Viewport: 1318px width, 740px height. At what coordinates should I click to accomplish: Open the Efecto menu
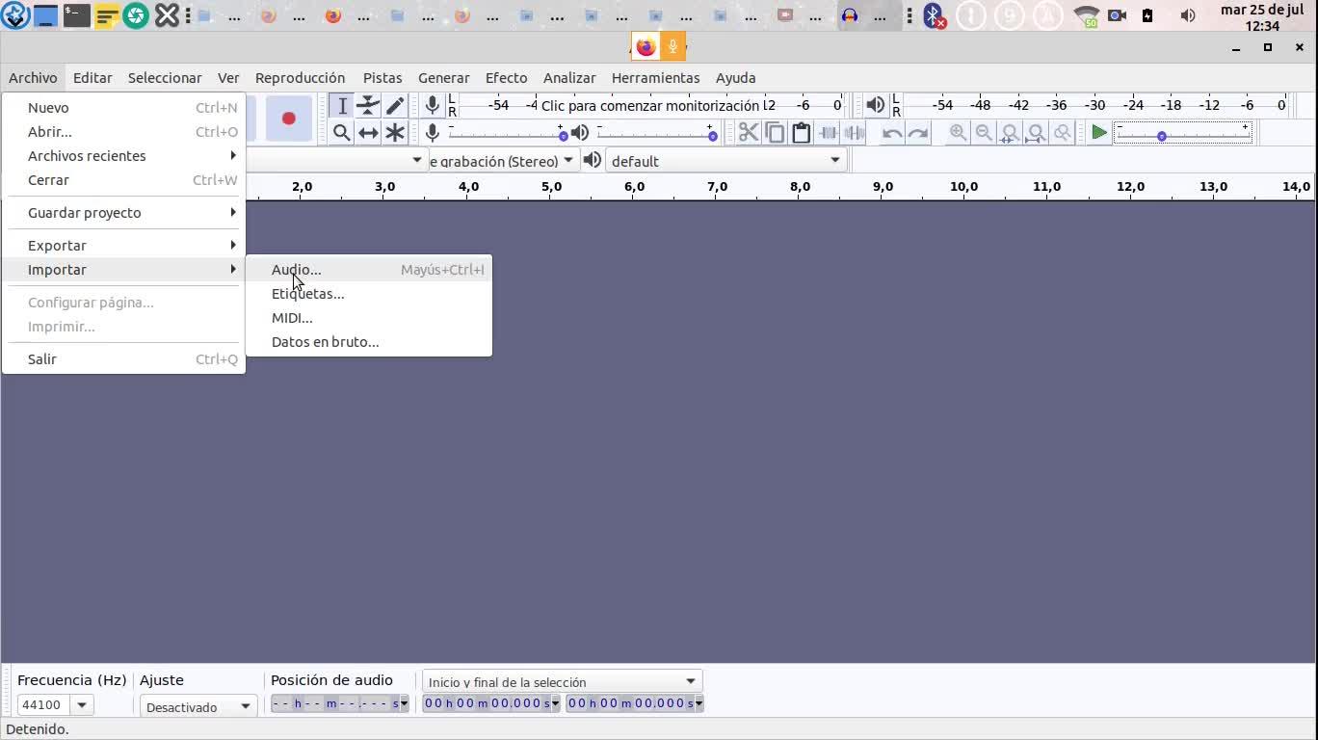507,78
